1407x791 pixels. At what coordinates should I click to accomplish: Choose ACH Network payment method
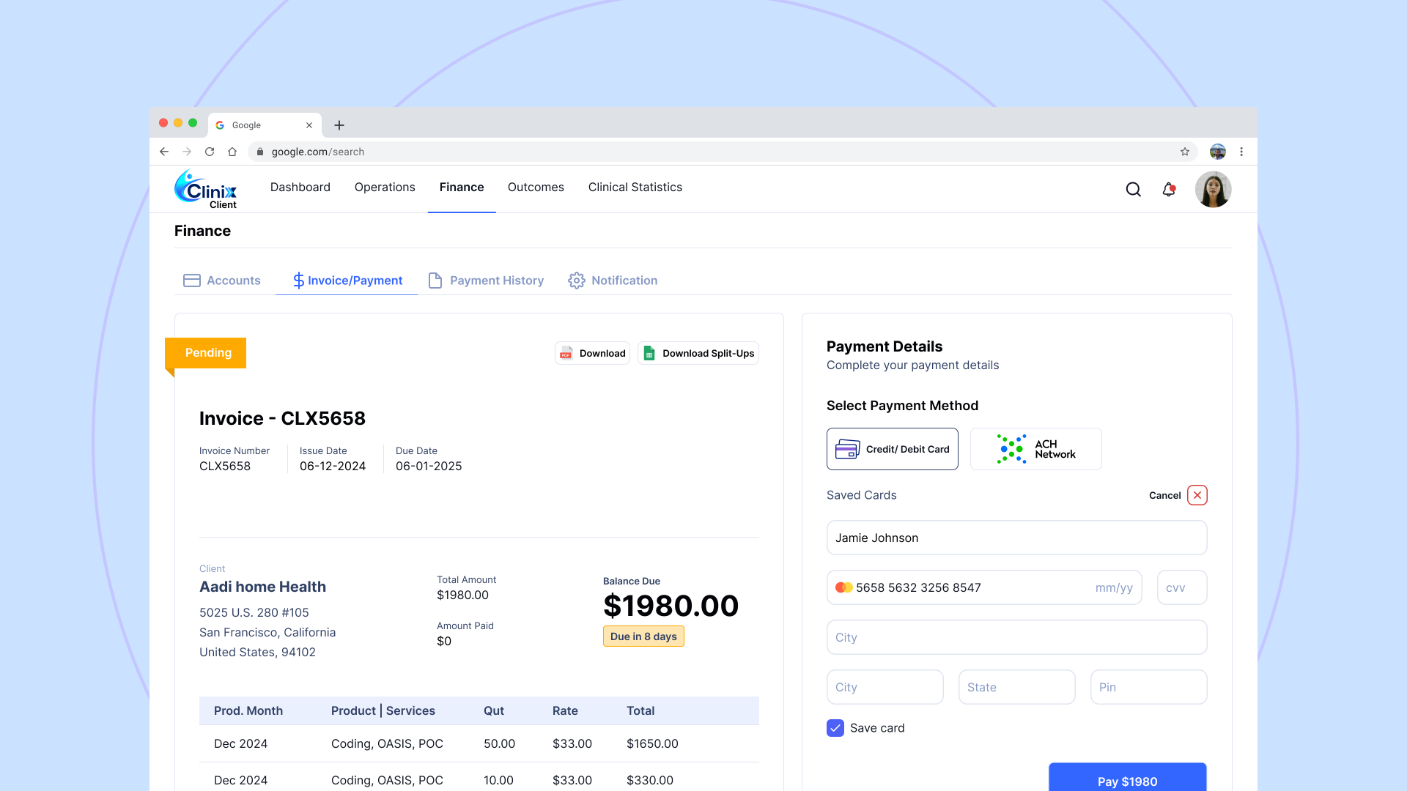[1035, 449]
